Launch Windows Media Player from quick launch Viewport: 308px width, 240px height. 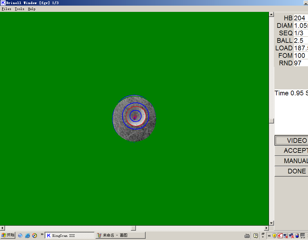34,235
